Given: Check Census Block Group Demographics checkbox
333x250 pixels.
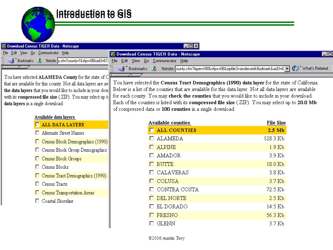Looking at the screenshot, I should point(37,150).
